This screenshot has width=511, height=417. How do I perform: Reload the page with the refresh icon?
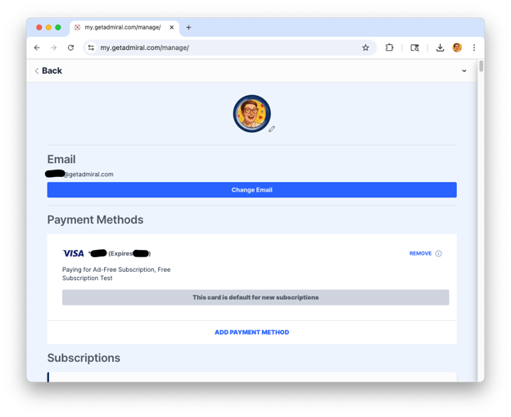(x=70, y=48)
